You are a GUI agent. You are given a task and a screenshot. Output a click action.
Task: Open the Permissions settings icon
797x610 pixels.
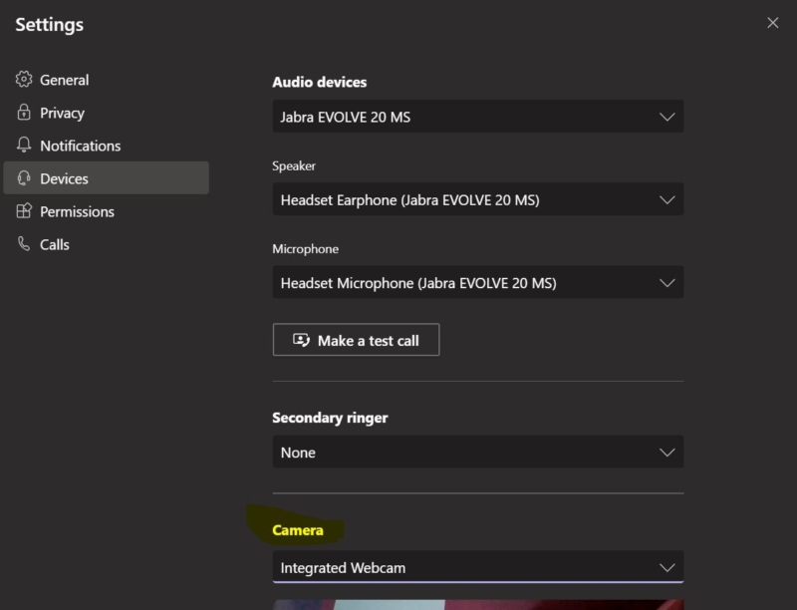click(22, 211)
